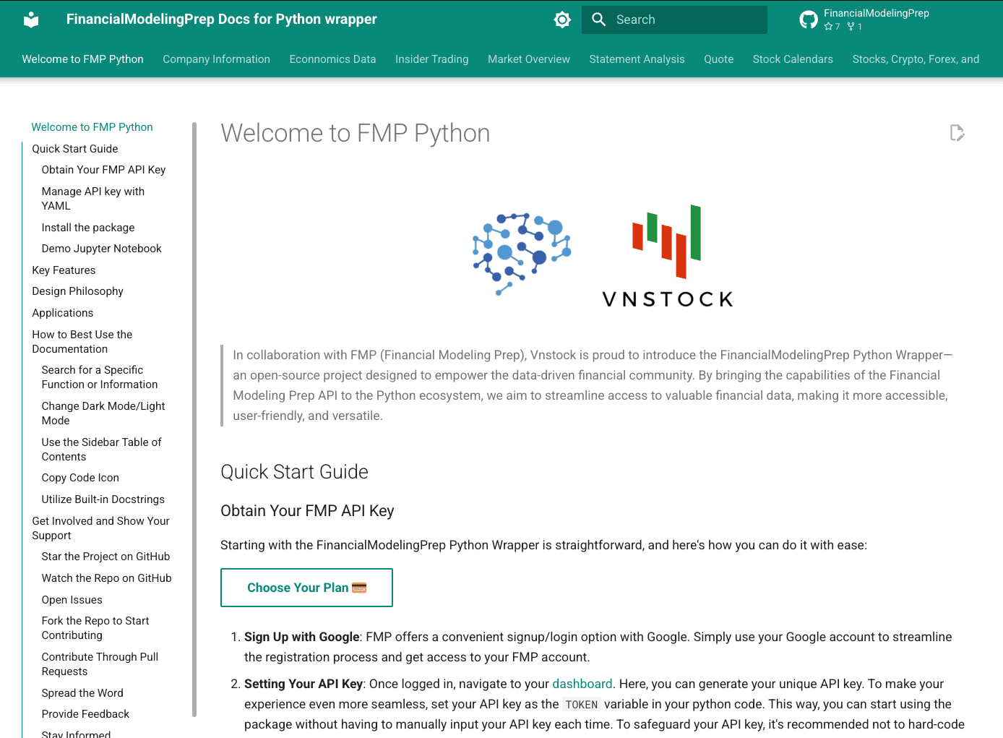This screenshot has width=1003, height=738.
Task: Open Utilize Built-in Docstrings link
Action: pyautogui.click(x=103, y=499)
